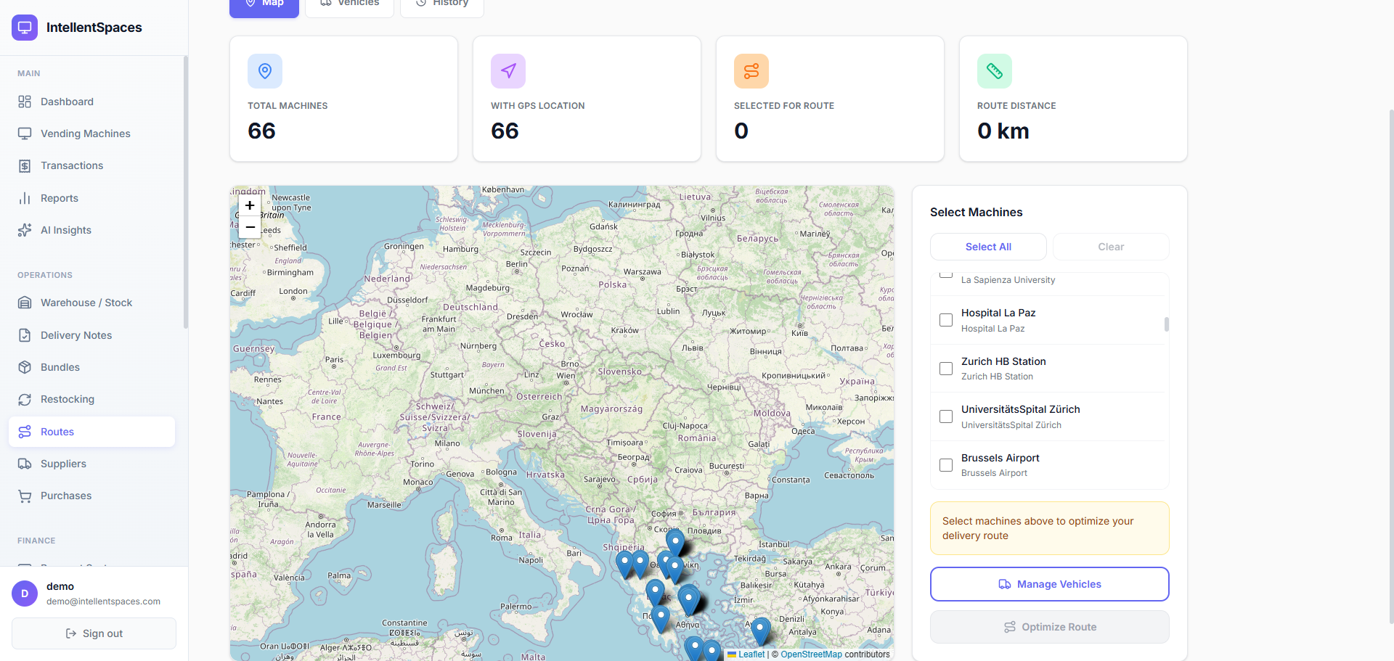This screenshot has width=1394, height=661.
Task: Click the Select Machines heading
Action: [976, 212]
